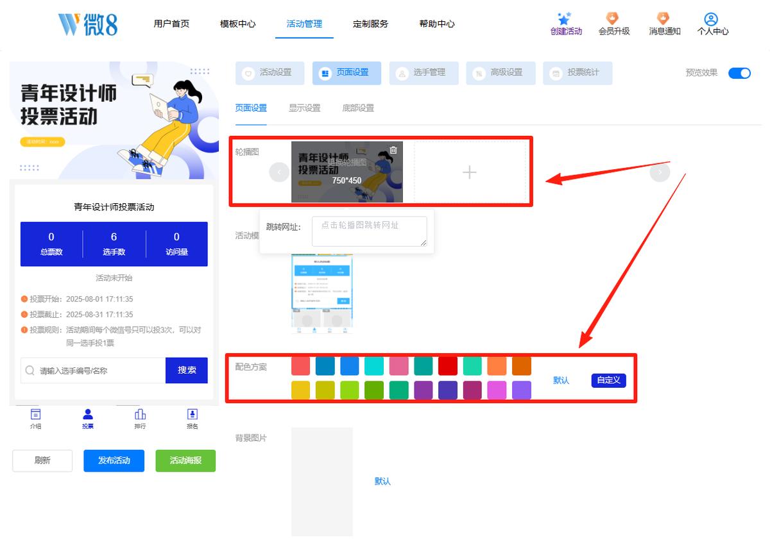The height and width of the screenshot is (539, 770).
Task: Select the 活动模板 template thumbnail
Action: (322, 292)
